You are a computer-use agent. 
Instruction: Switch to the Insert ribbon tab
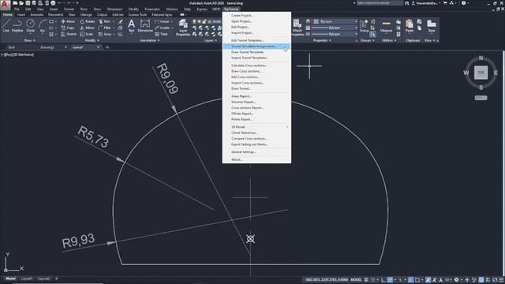21,15
